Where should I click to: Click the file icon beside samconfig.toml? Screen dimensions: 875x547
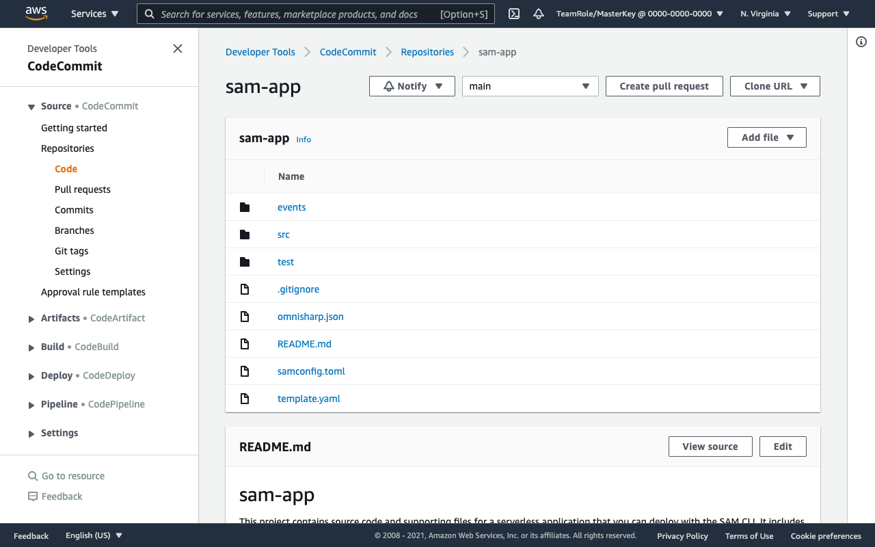[245, 371]
